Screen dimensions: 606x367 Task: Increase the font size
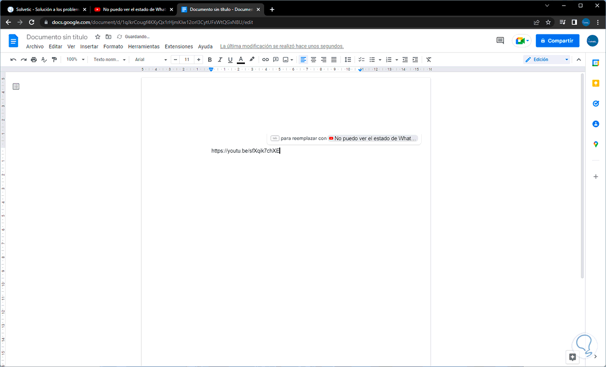tap(199, 60)
